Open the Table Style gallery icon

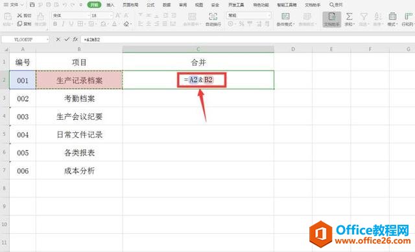coord(307,16)
